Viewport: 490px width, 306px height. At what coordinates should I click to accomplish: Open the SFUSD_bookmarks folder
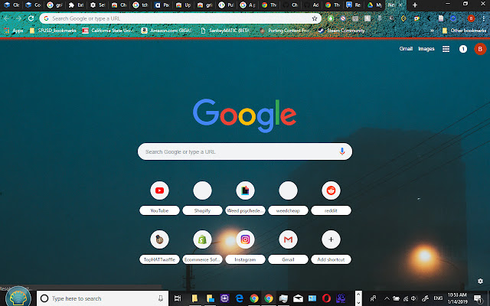click(x=53, y=31)
